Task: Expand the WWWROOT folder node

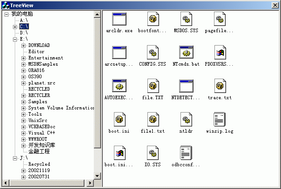Action: (23, 139)
